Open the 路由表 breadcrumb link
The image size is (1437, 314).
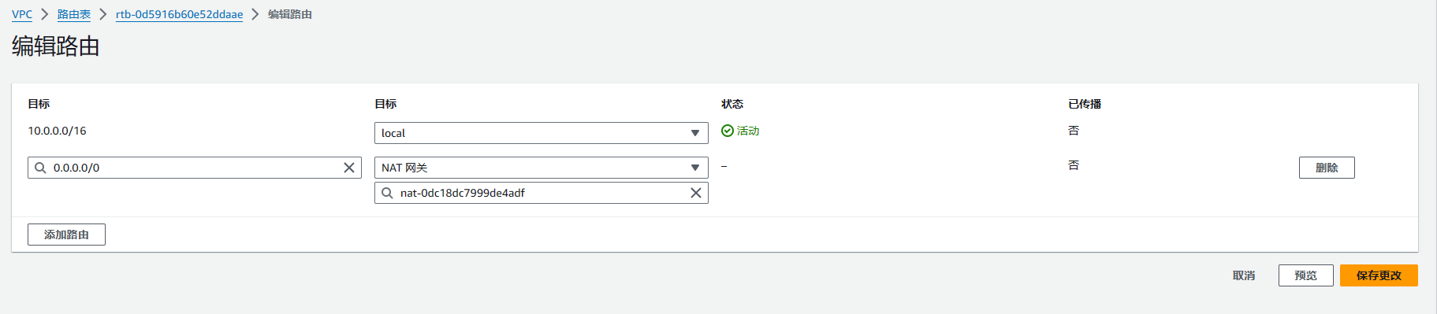point(74,14)
